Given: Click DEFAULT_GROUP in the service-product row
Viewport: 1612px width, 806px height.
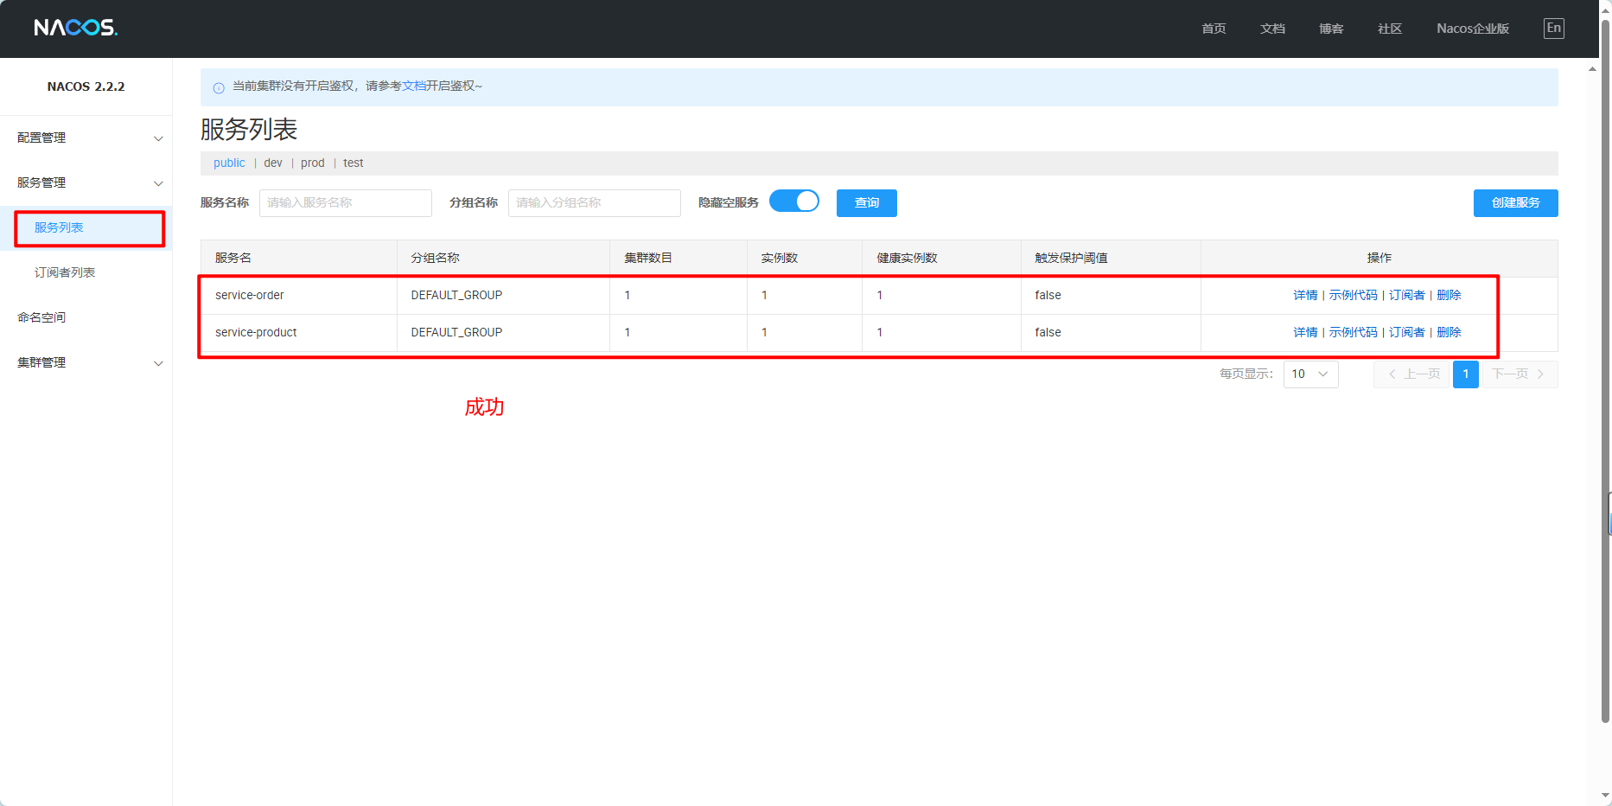Looking at the screenshot, I should (x=456, y=333).
